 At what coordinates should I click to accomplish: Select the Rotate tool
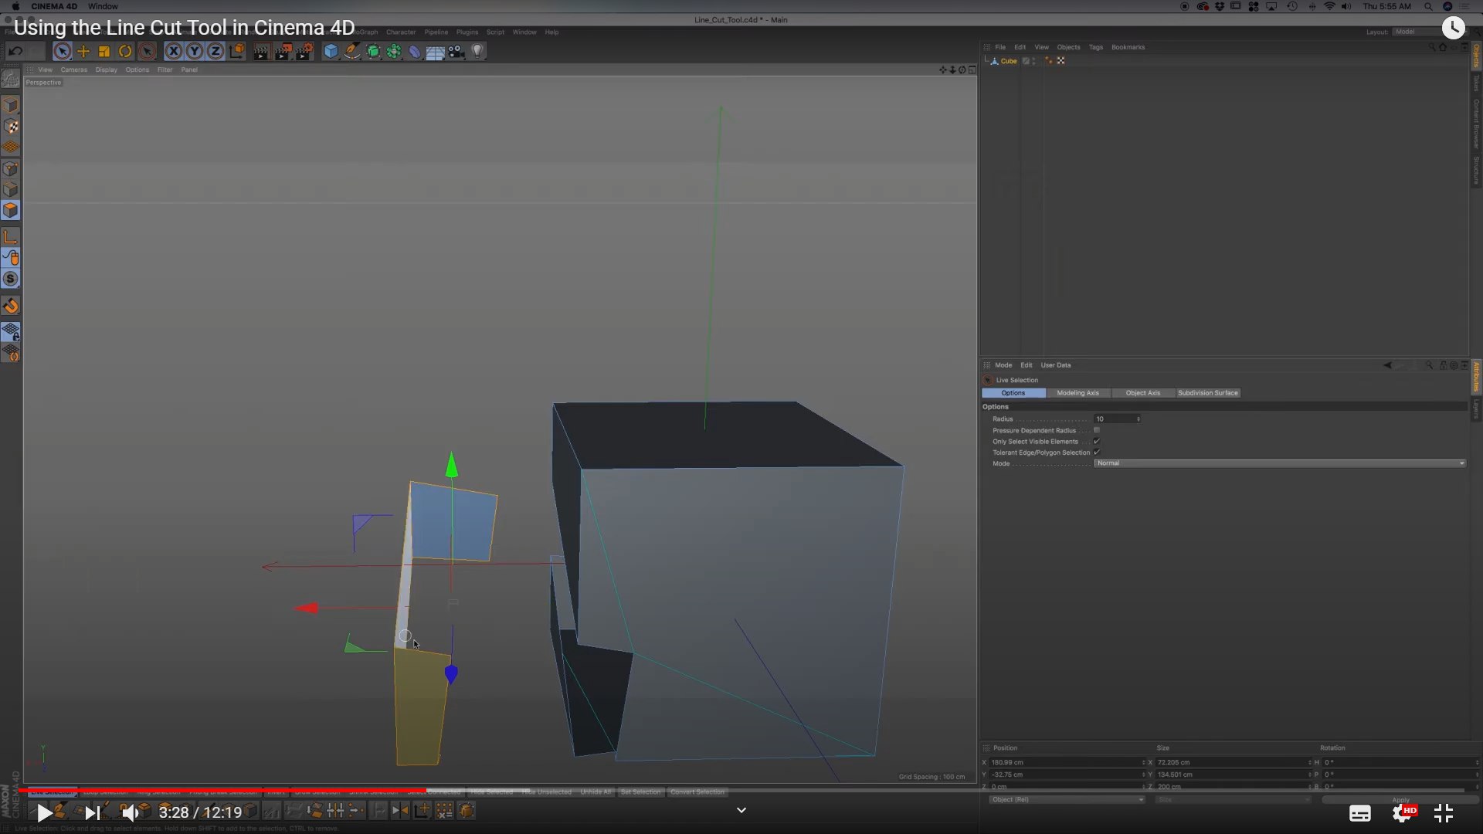[125, 51]
